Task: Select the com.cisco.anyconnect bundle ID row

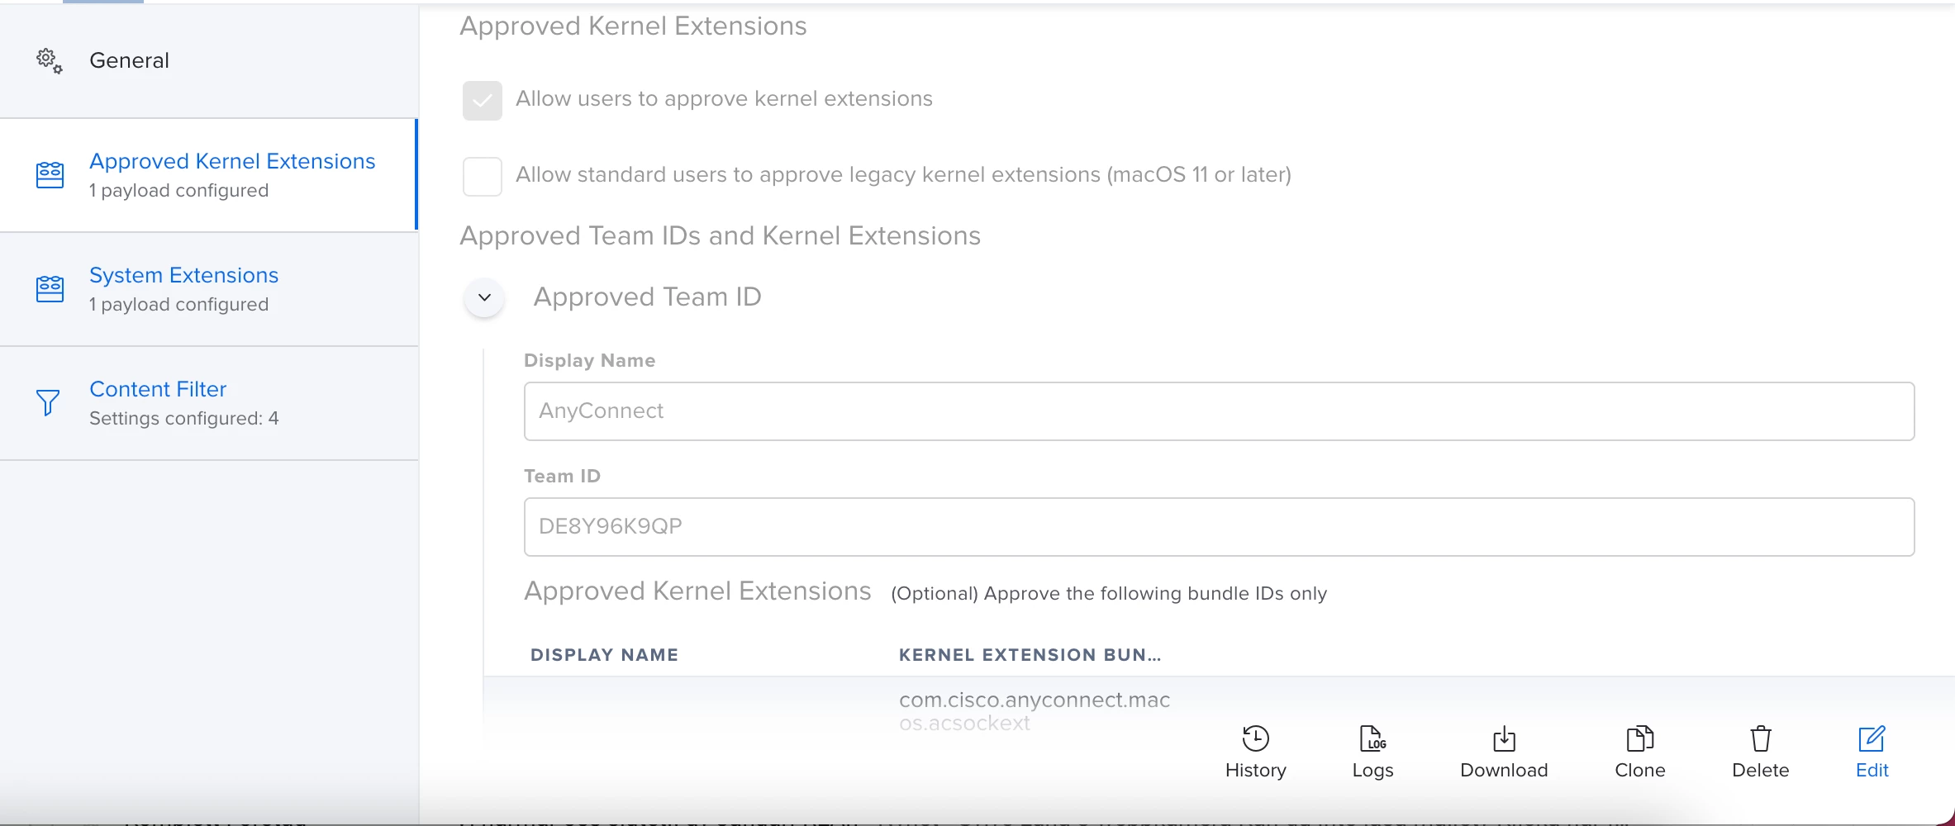Action: coord(1219,710)
